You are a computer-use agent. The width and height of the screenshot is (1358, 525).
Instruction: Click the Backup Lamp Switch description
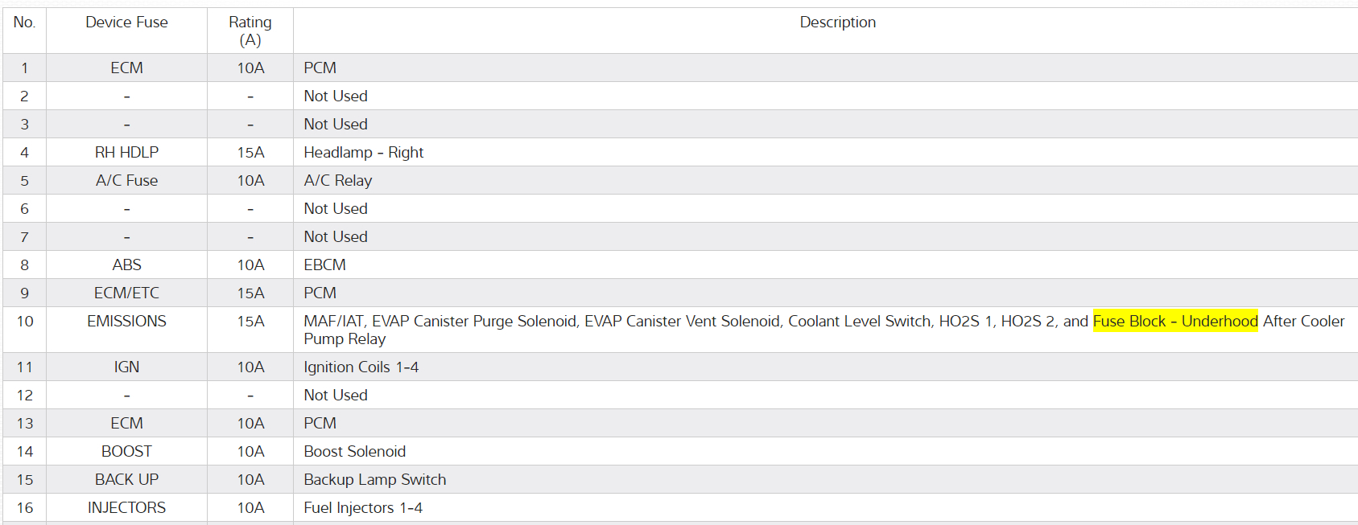(374, 480)
